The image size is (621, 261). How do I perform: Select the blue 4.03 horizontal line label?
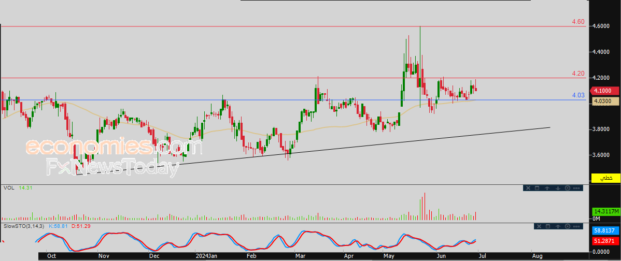pyautogui.click(x=578, y=95)
